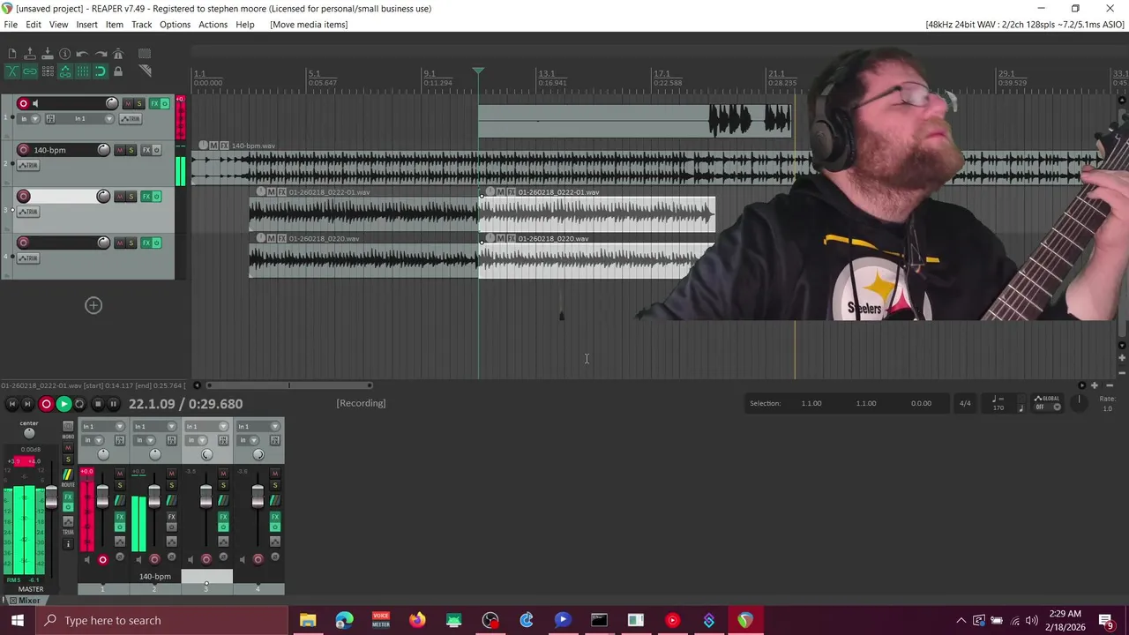Viewport: 1129px width, 635px height.
Task: Click the transport Record button
Action: (46, 404)
